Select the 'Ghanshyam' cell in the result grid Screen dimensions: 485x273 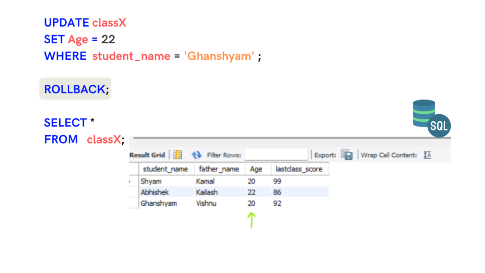click(x=166, y=203)
